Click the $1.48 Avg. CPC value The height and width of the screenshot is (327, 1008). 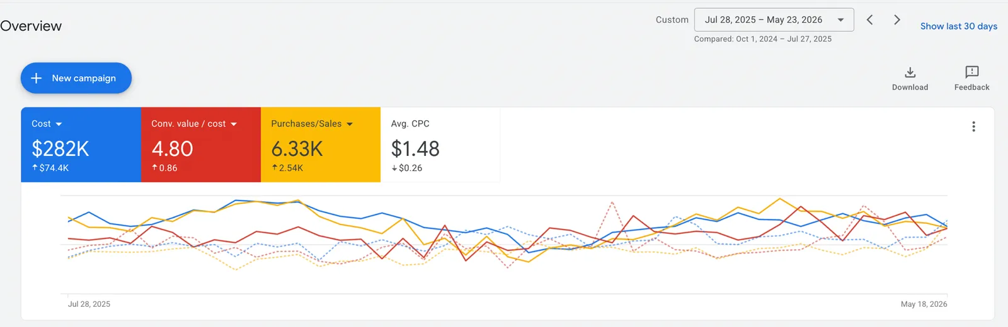point(415,149)
